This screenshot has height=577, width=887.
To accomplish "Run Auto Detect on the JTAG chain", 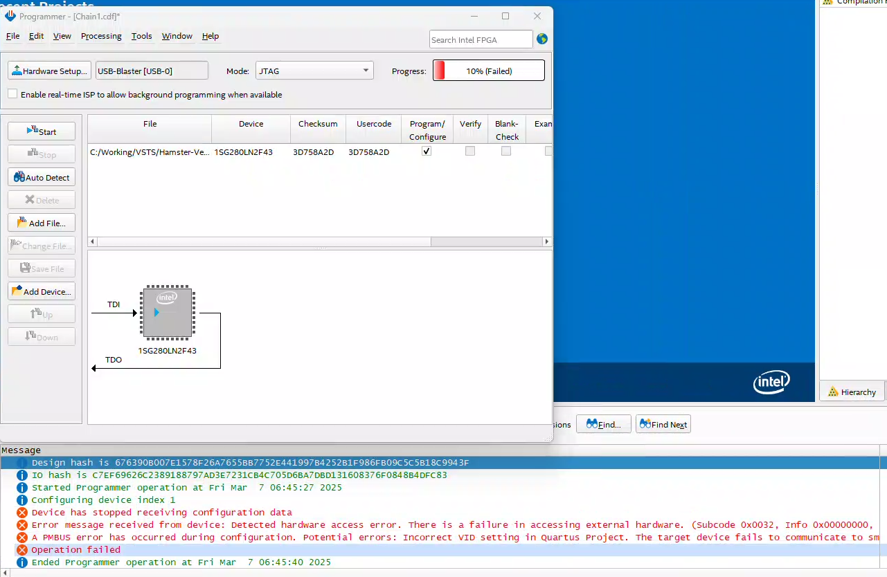I will (x=42, y=177).
